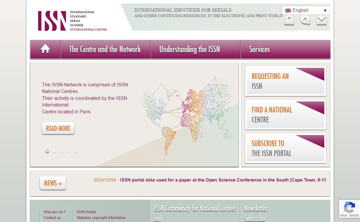360x222 pixels.
Task: Click the UK flag icon
Action: click(x=288, y=10)
